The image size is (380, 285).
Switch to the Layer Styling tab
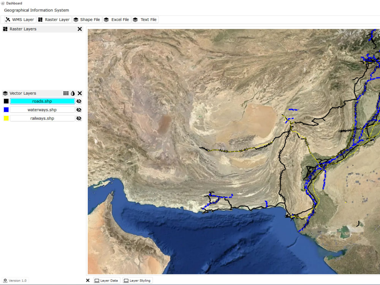coord(138,281)
